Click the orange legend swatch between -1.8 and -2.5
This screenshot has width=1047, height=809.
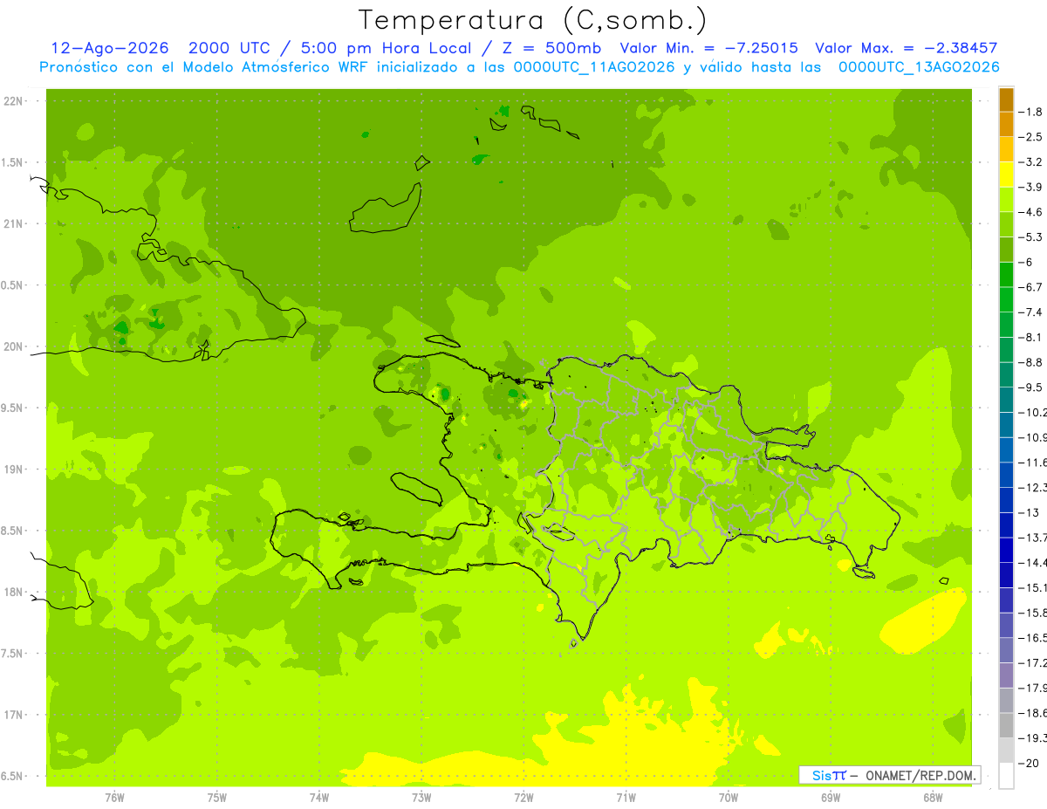1006,124
